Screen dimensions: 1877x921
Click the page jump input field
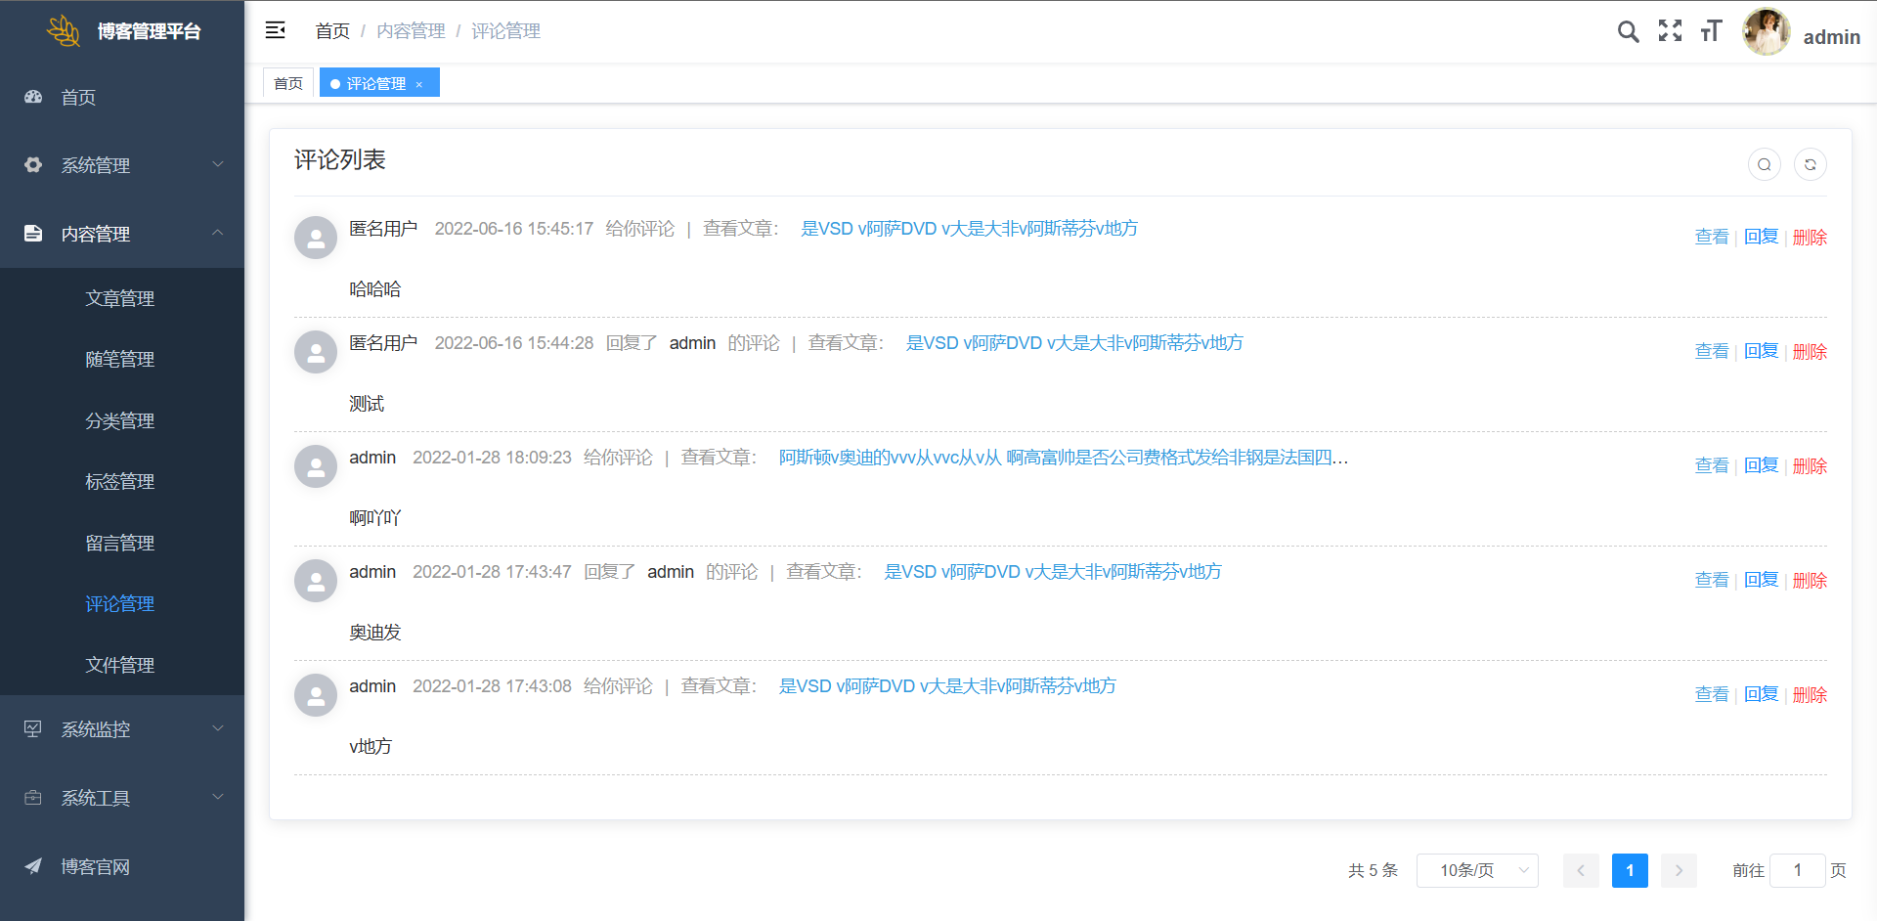click(x=1797, y=870)
